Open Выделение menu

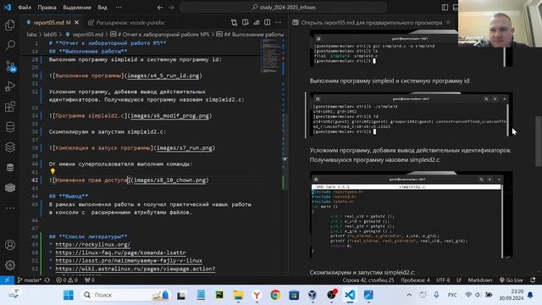(77, 8)
